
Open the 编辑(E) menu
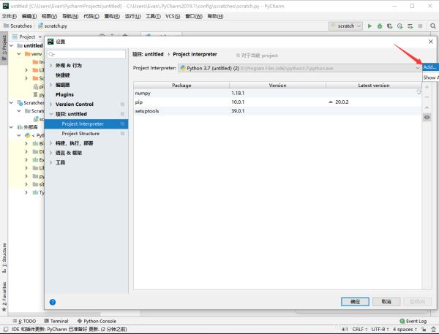coord(29,16)
